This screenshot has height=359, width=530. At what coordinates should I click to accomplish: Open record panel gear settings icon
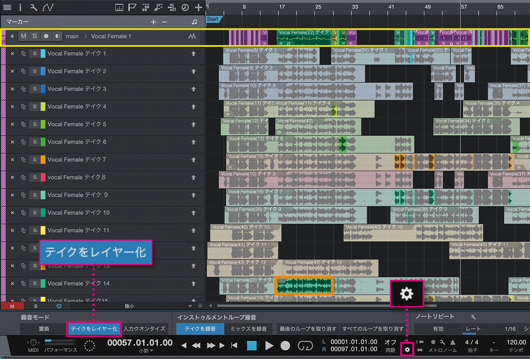tap(407, 349)
